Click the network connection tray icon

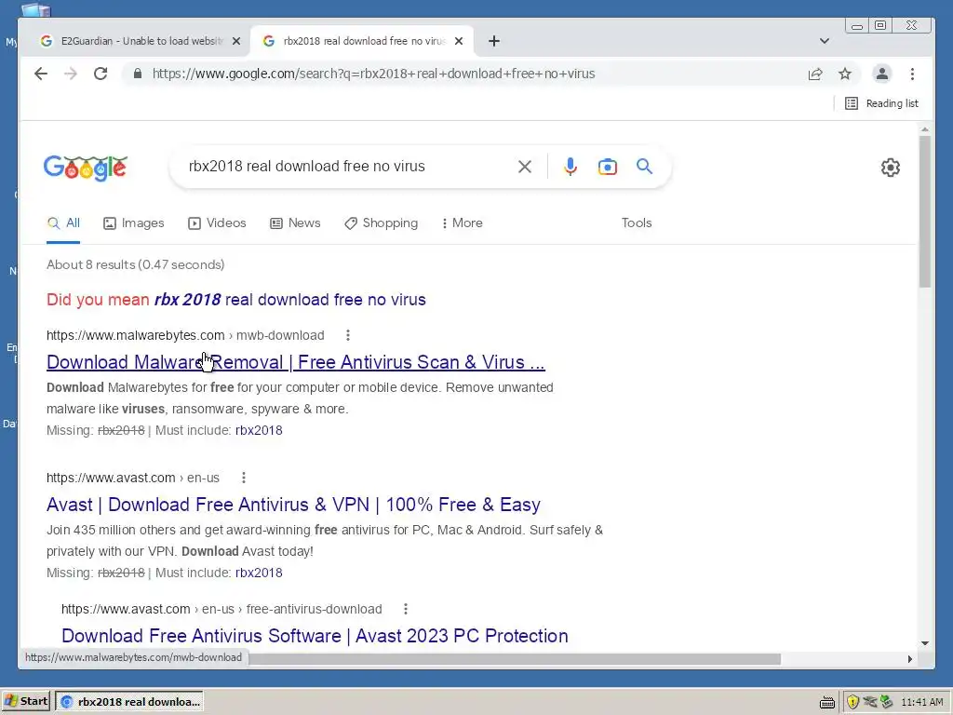click(x=887, y=702)
